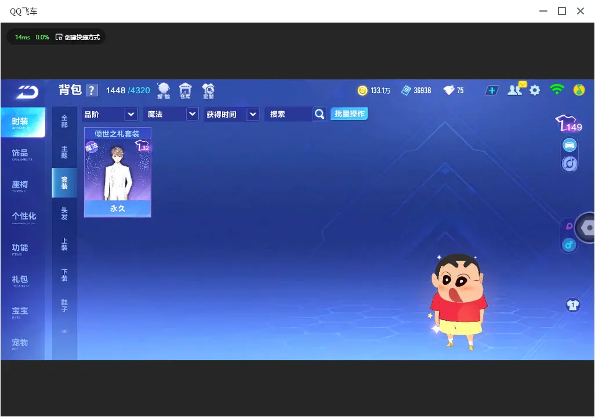
Task: Click the blue plus recharge button
Action: pos(492,90)
